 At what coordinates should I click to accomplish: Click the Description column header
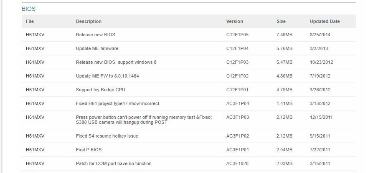coord(89,21)
